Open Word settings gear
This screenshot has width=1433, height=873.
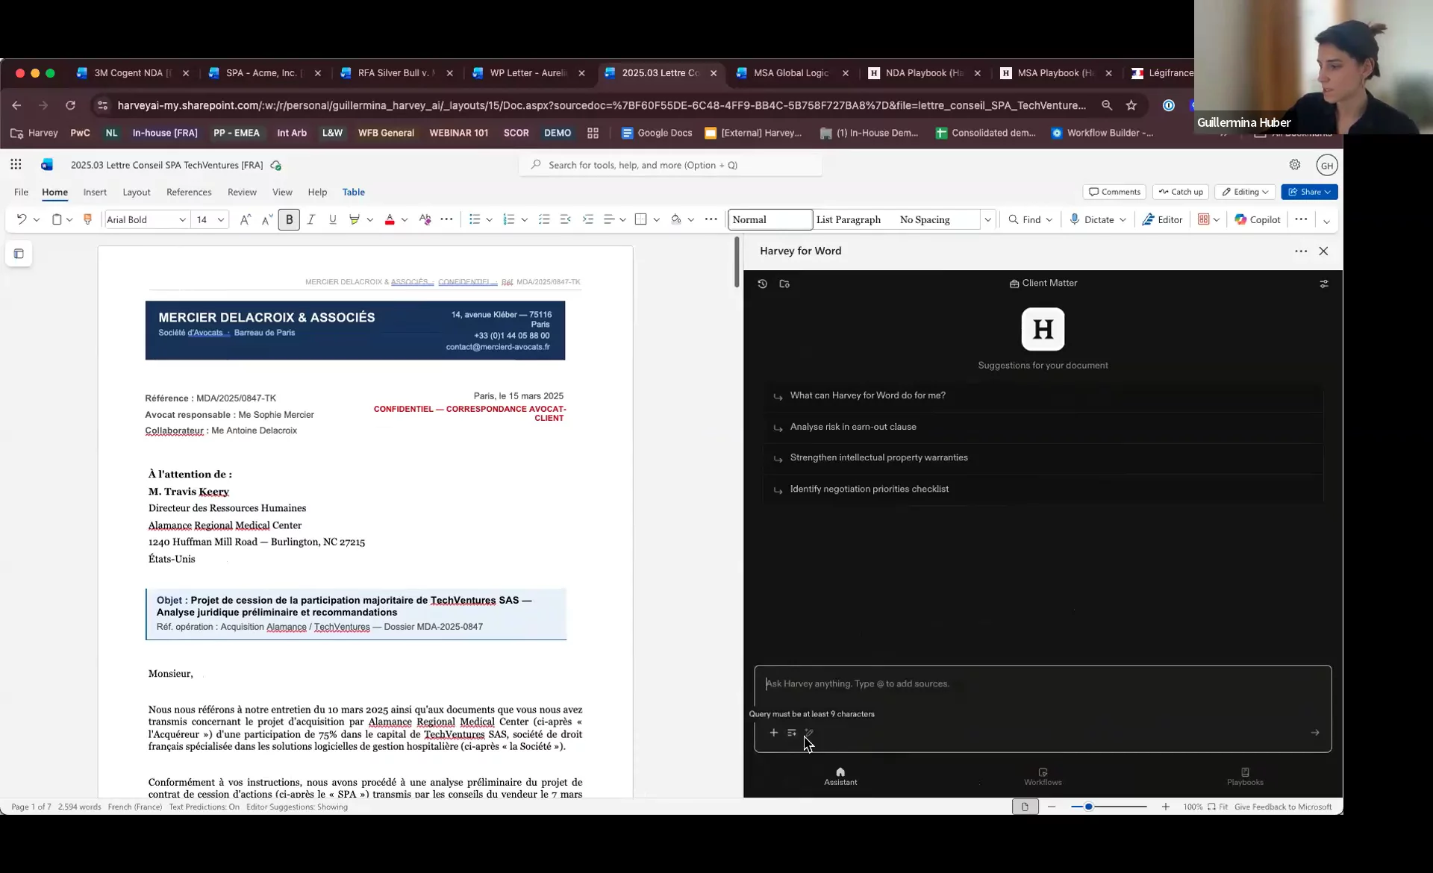point(1295,165)
